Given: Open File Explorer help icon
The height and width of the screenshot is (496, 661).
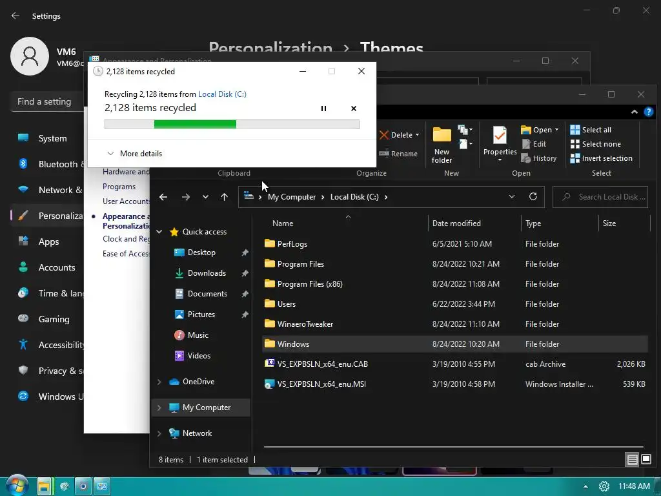Looking at the screenshot, I should (x=648, y=112).
